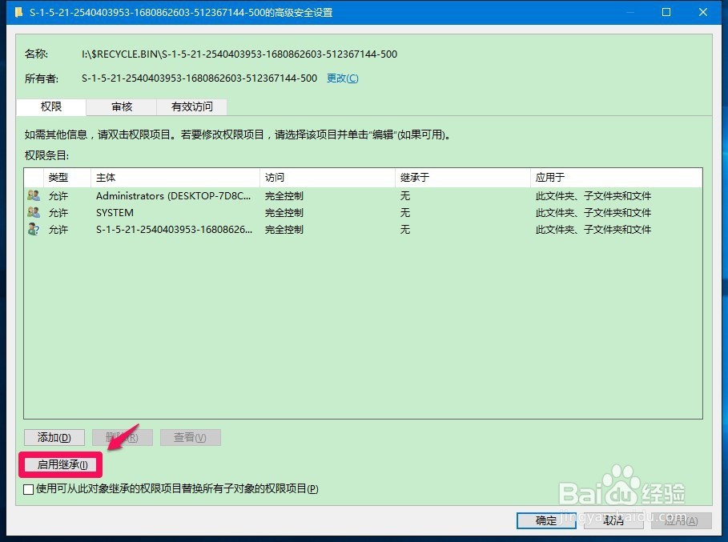Switch to the 有效访问 tab
The width and height of the screenshot is (728, 542).
(191, 106)
